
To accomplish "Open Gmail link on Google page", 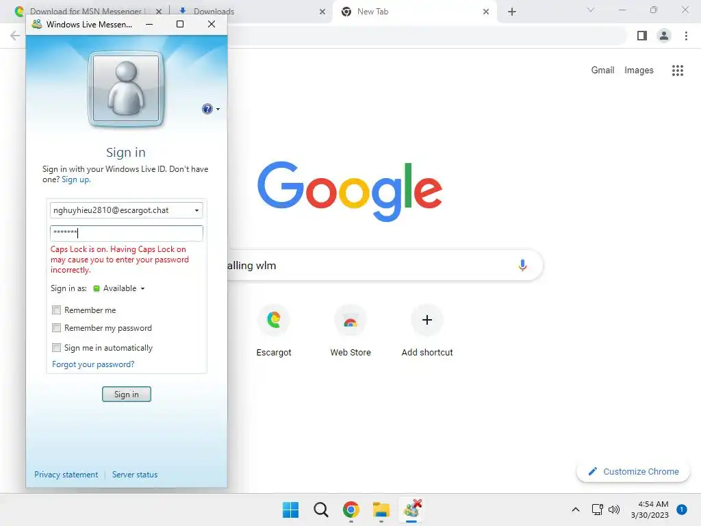I will [x=602, y=71].
